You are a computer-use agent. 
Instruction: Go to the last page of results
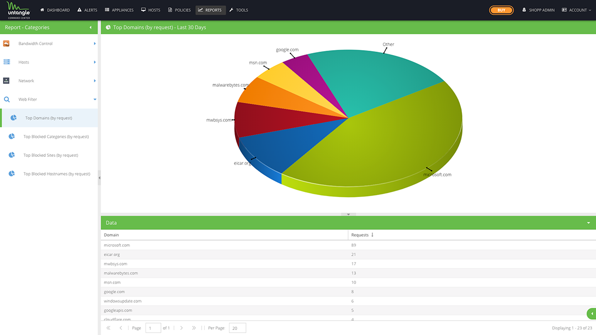194,328
